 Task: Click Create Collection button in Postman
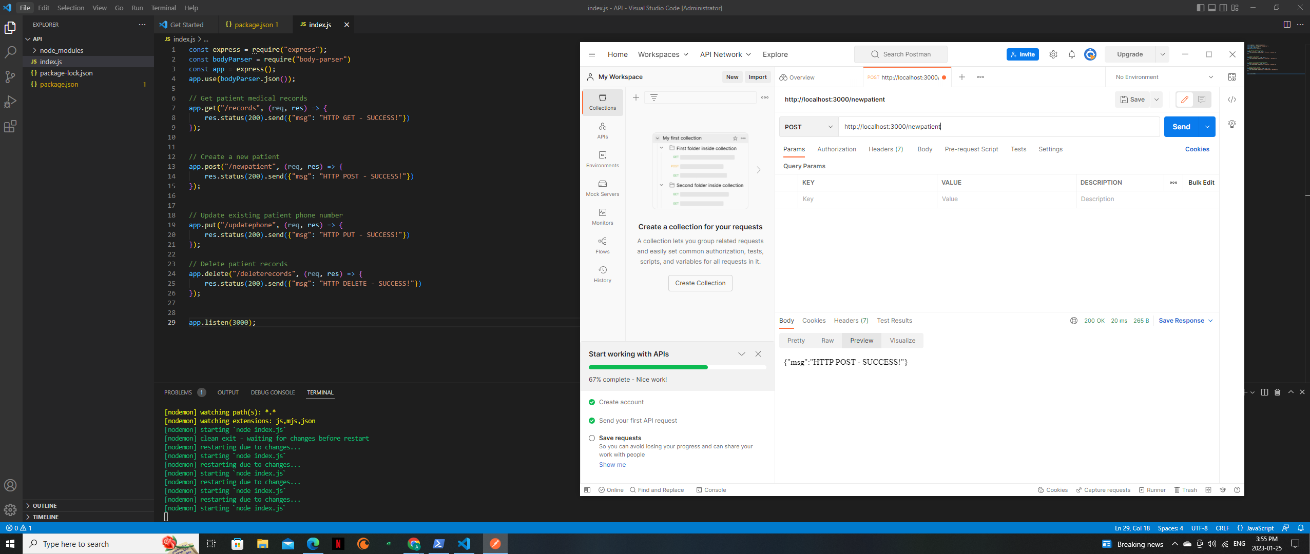700,282
